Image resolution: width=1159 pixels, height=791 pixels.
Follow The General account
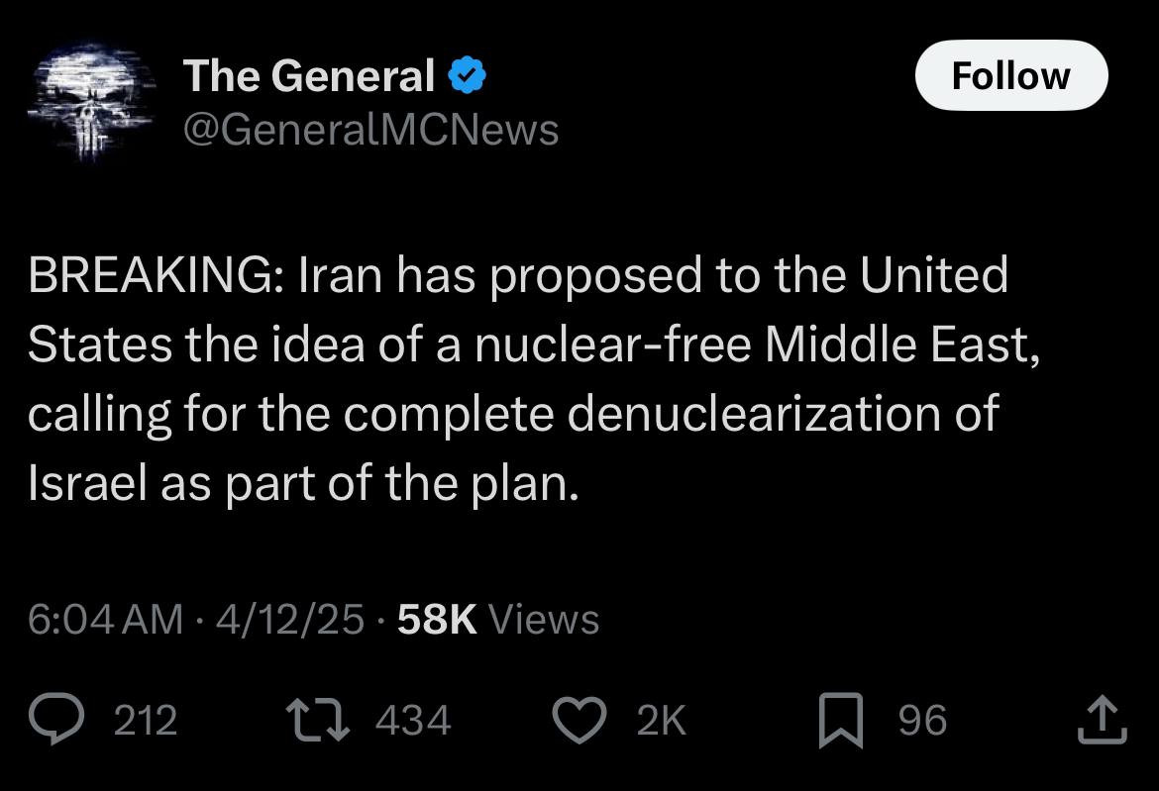tap(1010, 75)
